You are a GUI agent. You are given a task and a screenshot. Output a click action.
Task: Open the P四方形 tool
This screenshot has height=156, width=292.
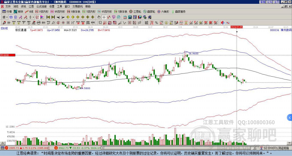pyautogui.click(x=42, y=11)
